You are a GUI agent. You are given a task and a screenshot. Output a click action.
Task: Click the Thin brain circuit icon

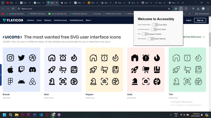pos(198,82)
